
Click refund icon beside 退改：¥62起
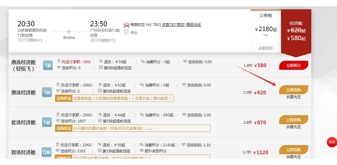(x=100, y=85)
